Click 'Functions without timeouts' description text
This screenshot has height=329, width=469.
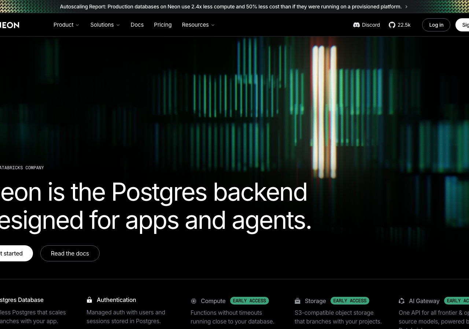click(x=226, y=313)
